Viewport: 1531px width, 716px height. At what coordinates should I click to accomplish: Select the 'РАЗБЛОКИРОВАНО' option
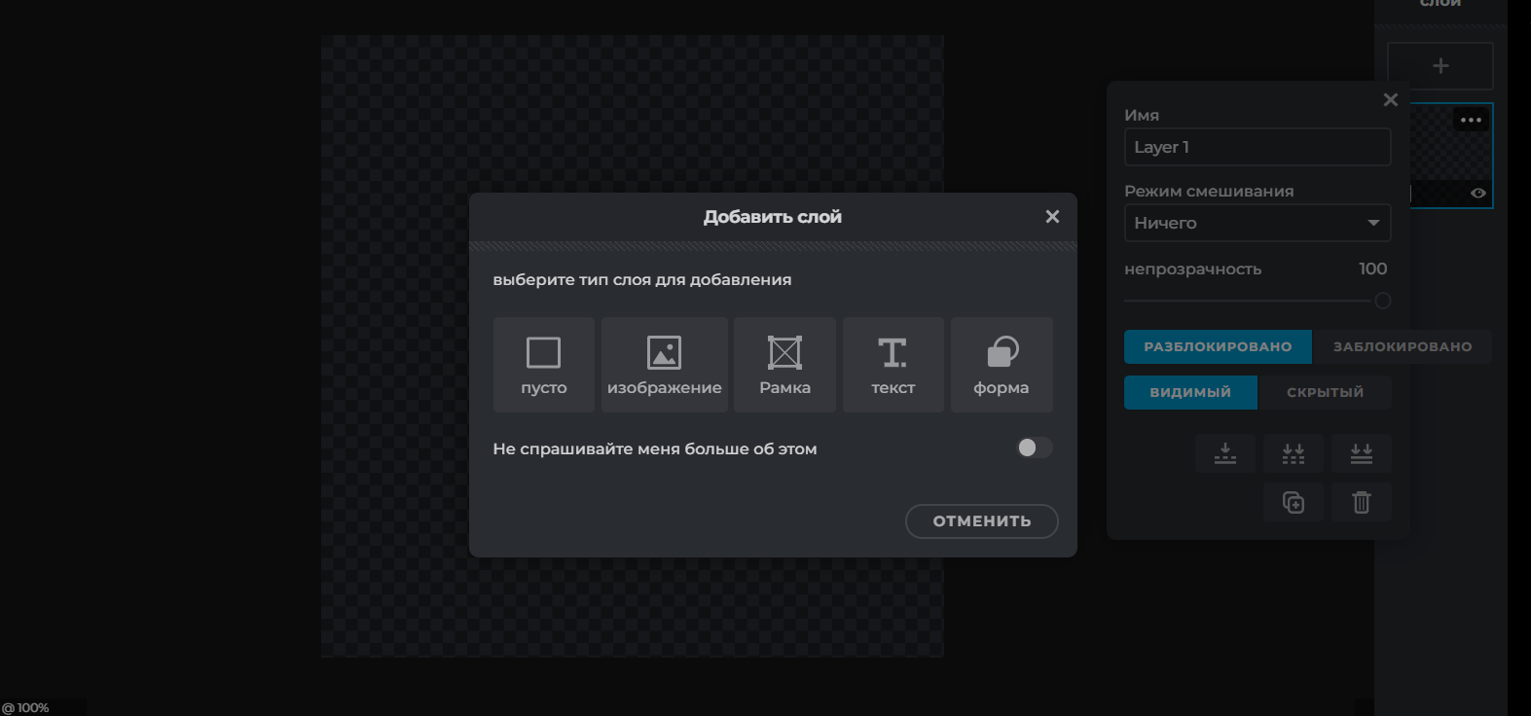(x=1218, y=346)
